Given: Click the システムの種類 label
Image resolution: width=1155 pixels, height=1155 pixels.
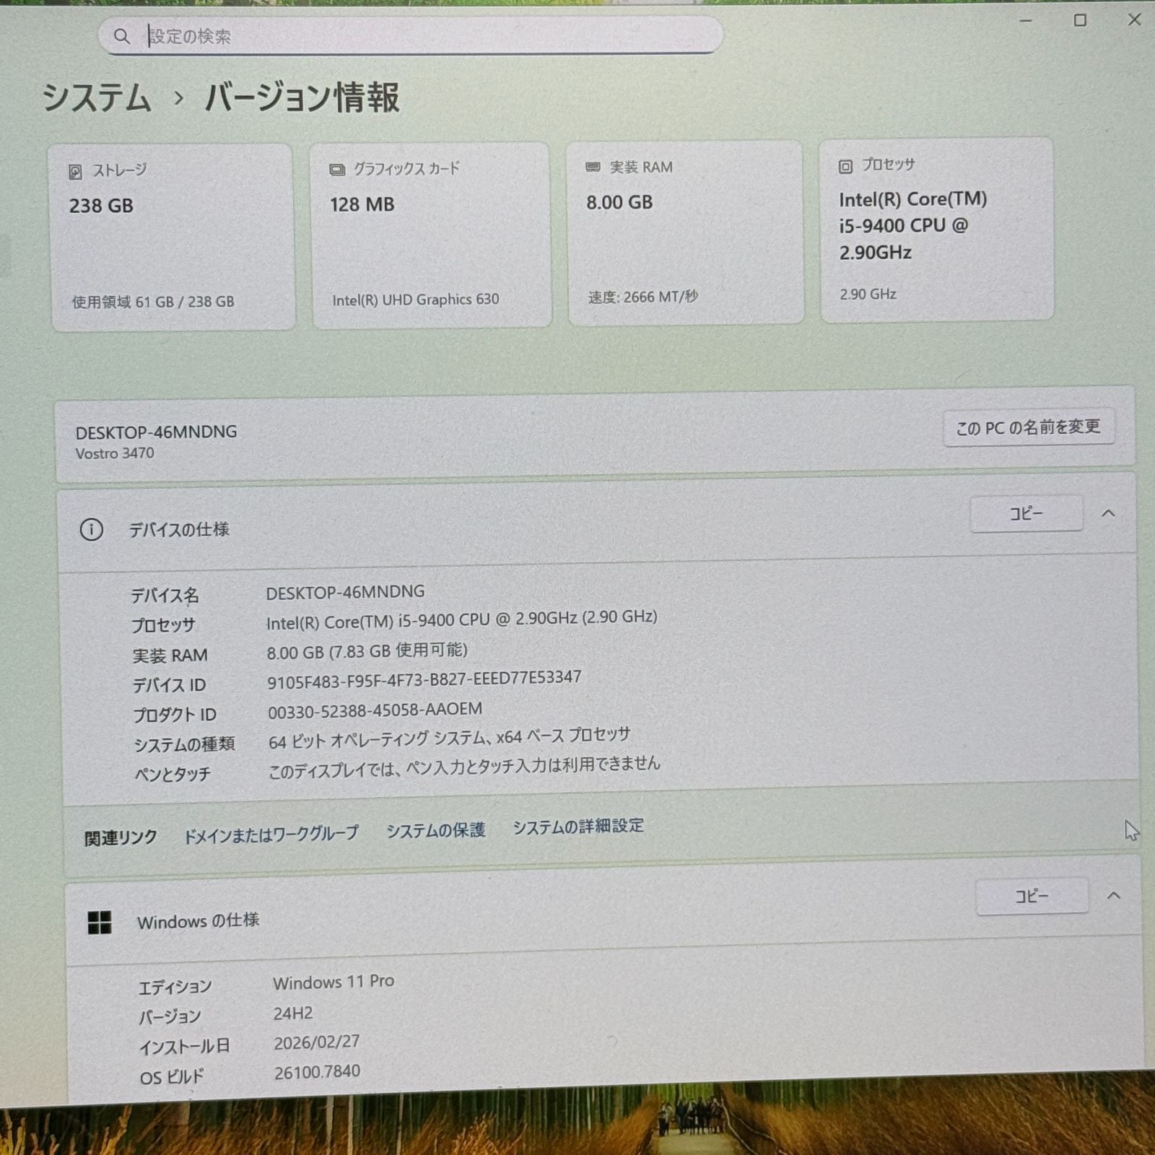Looking at the screenshot, I should (184, 744).
